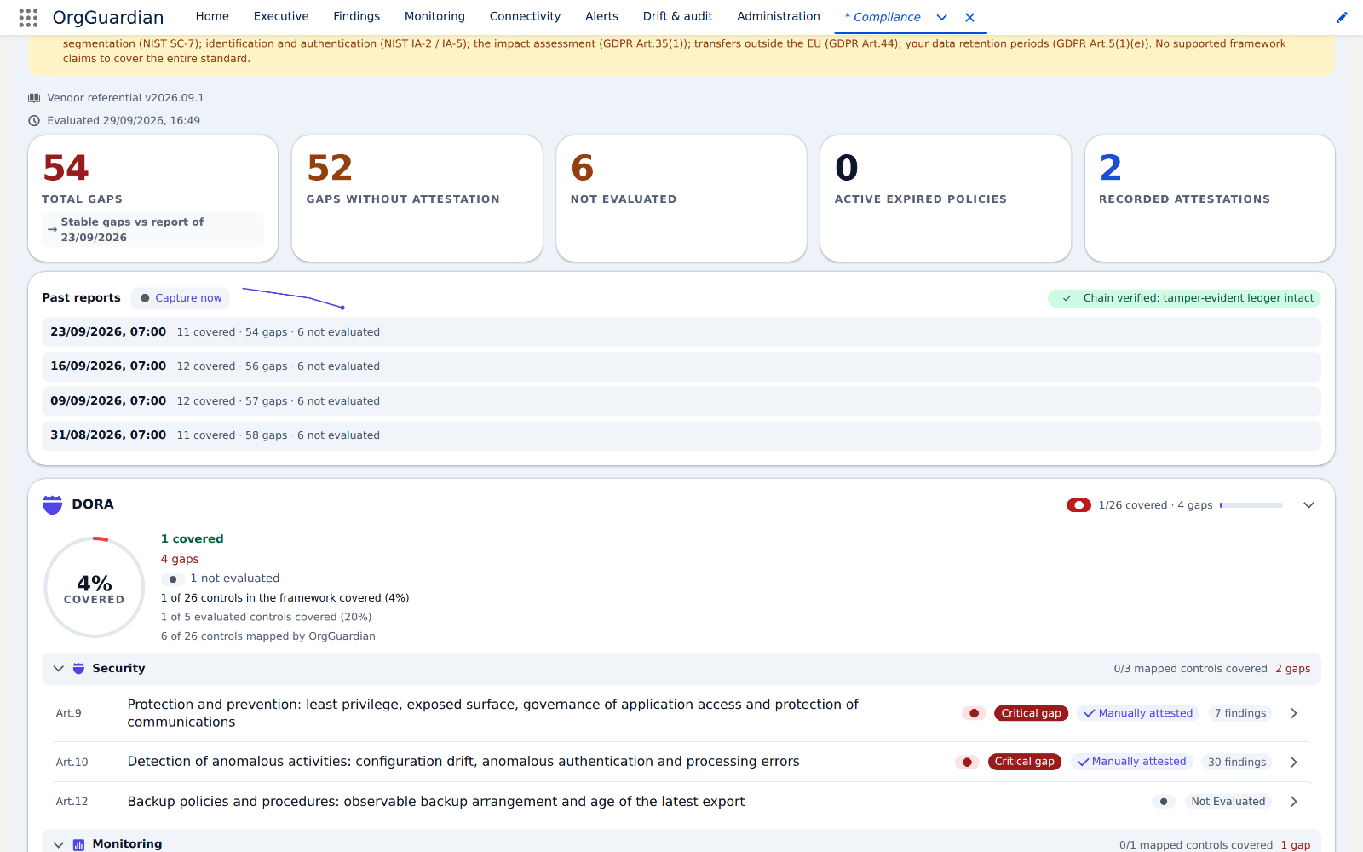Click the Security section shield icon
1363x852 pixels.
[x=78, y=669]
